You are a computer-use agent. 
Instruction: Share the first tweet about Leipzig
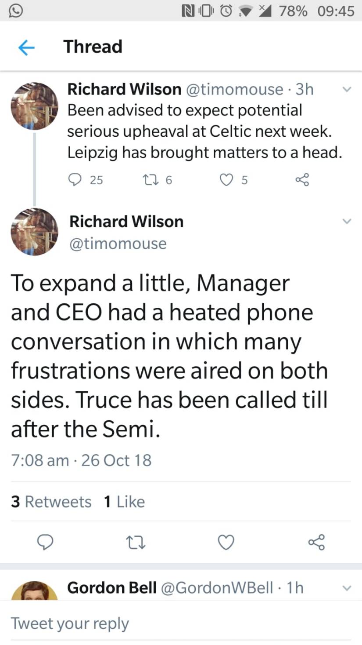tap(302, 179)
